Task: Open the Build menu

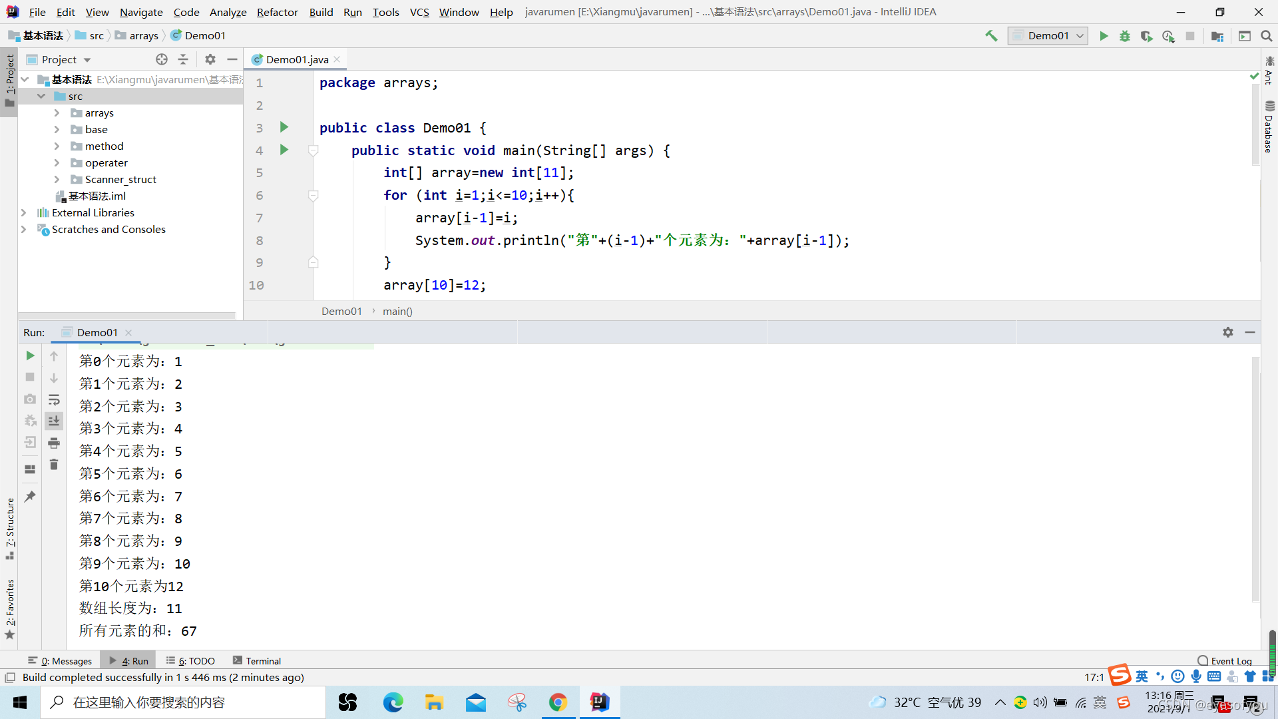Action: [x=321, y=12]
